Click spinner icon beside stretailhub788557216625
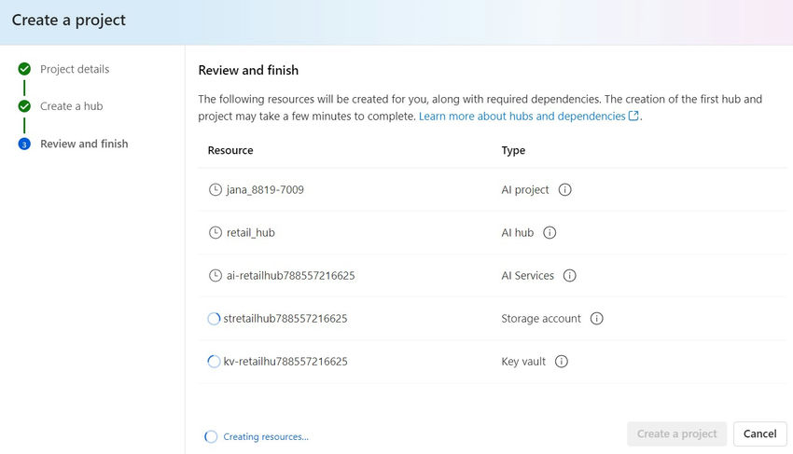The width and height of the screenshot is (793, 454). click(x=214, y=318)
